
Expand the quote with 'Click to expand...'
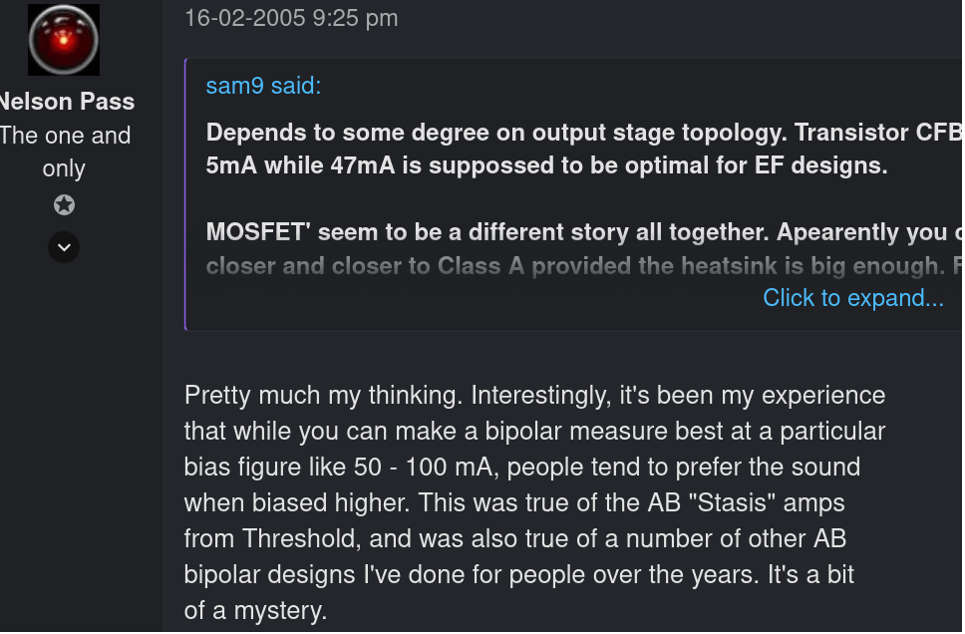853,298
